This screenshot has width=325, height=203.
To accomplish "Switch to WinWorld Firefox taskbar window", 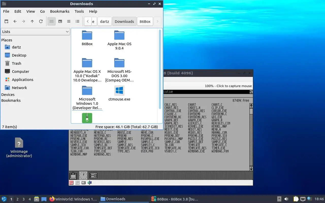I will coord(73,199).
